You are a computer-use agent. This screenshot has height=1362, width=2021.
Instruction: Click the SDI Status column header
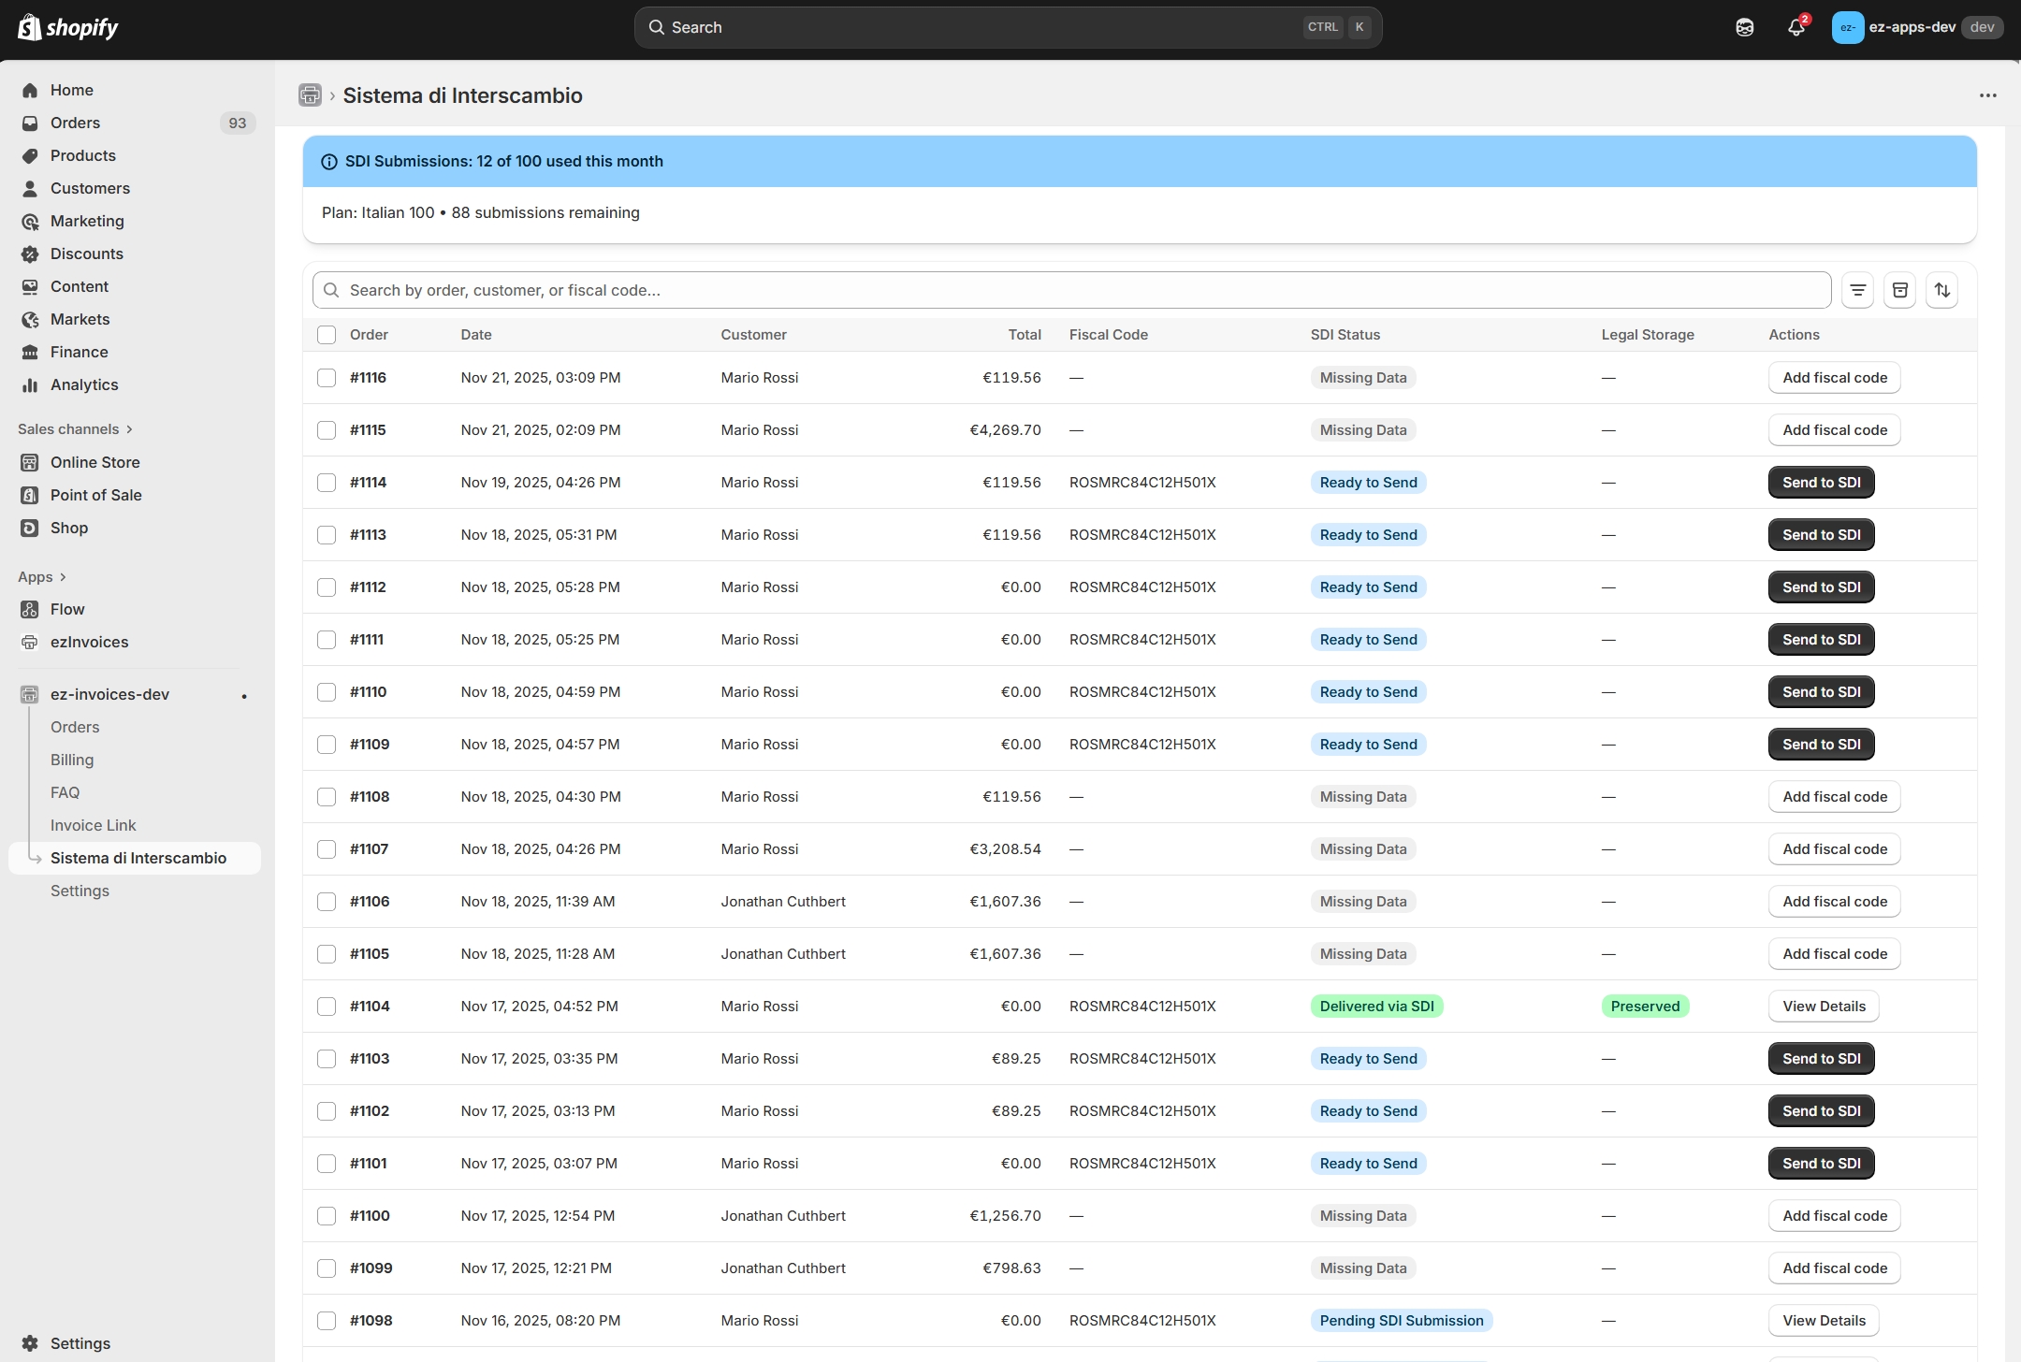point(1345,335)
